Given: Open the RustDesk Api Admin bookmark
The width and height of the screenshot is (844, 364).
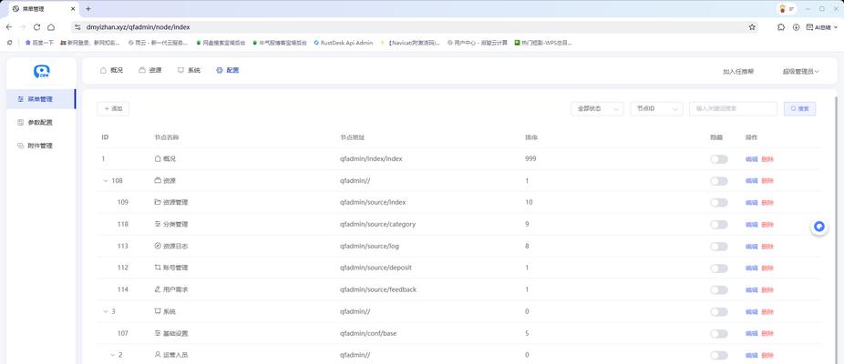Looking at the screenshot, I should point(344,43).
